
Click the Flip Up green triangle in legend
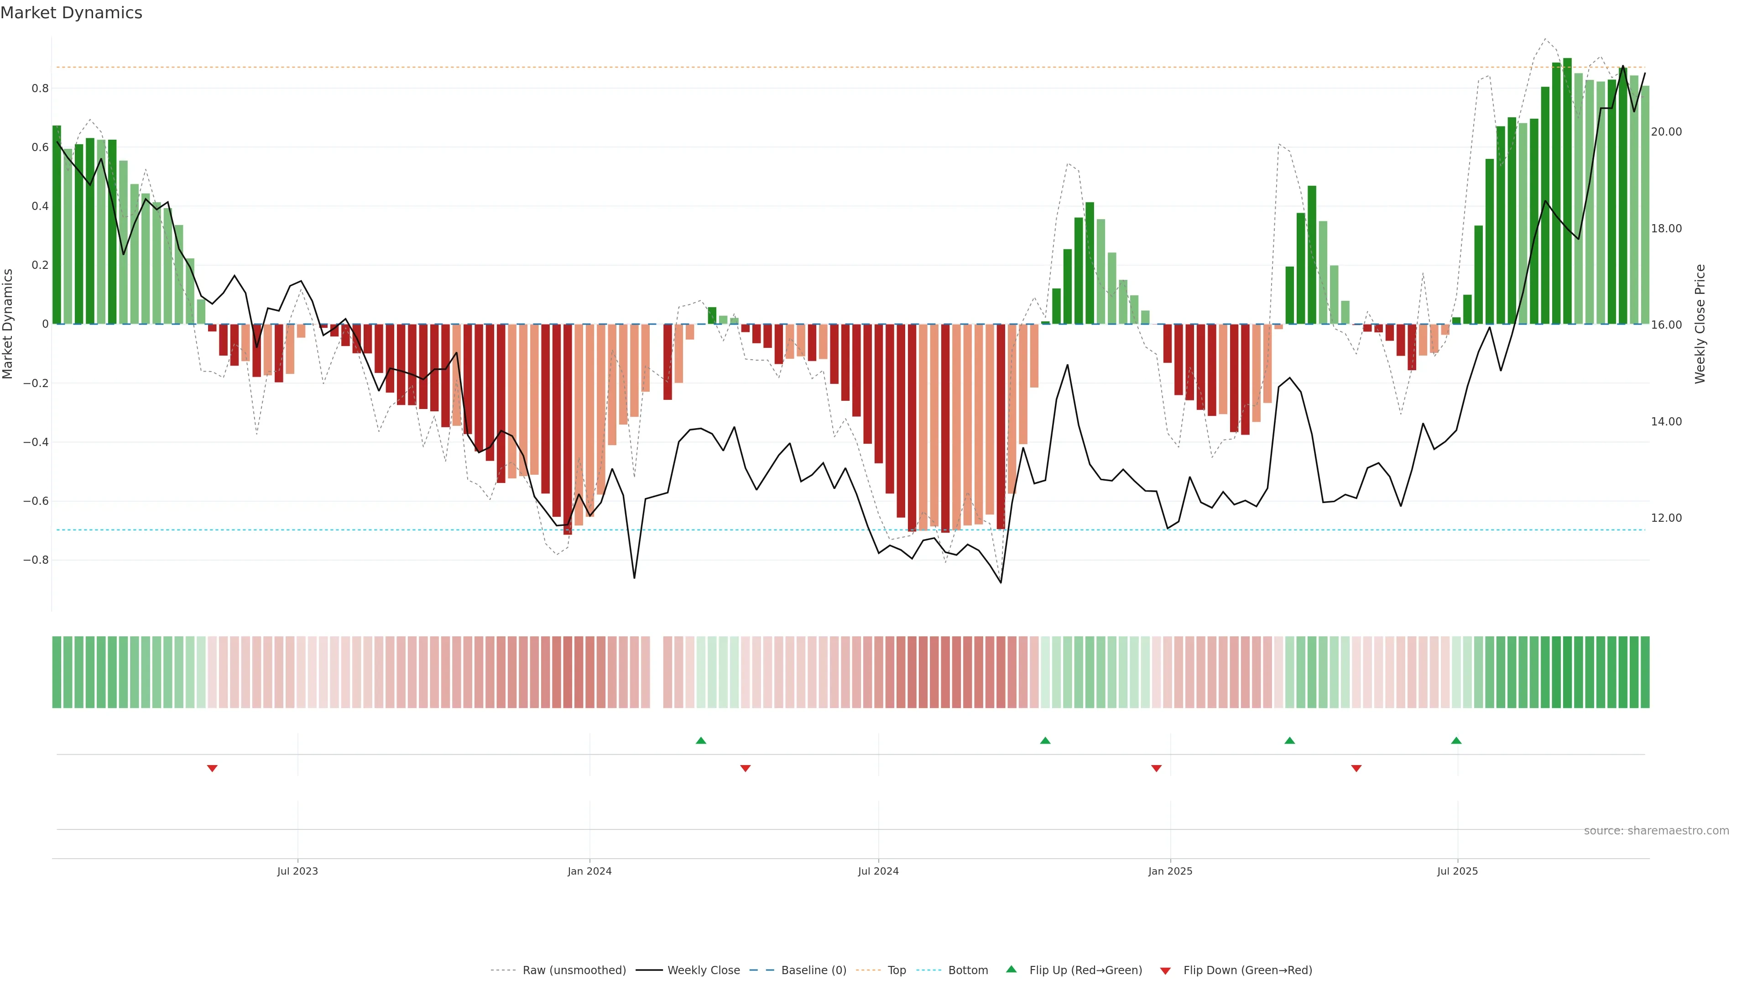pos(1012,969)
